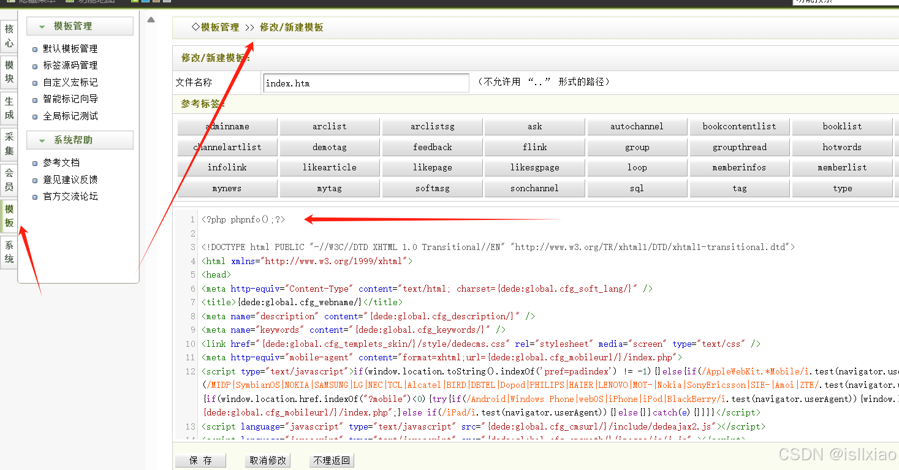Insert the likesgpage reference tag
Image resolution: width=899 pixels, height=470 pixels.
(x=534, y=167)
